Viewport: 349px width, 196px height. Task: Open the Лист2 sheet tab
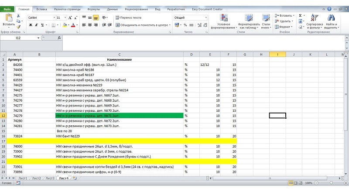(36, 178)
